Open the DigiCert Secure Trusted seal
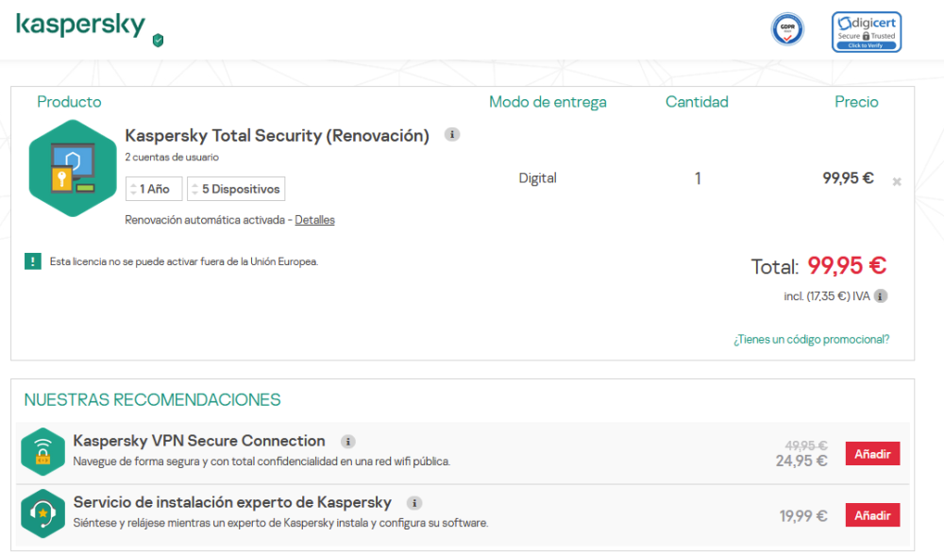 866,31
